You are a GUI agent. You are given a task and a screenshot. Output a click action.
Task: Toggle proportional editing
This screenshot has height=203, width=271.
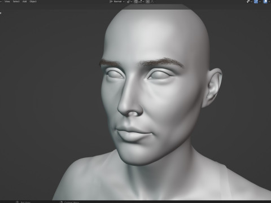click(148, 2)
